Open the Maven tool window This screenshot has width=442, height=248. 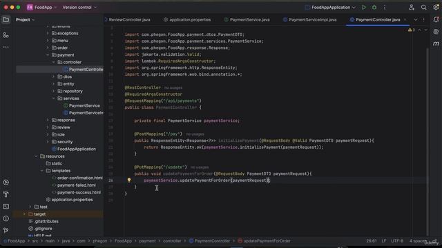click(436, 43)
